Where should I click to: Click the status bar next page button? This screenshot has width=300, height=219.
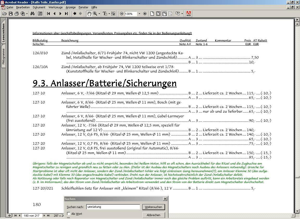(44, 216)
